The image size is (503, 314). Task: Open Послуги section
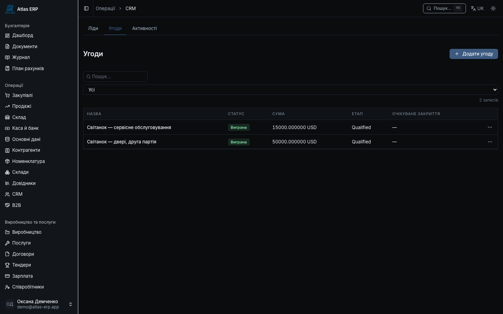click(x=39, y=243)
